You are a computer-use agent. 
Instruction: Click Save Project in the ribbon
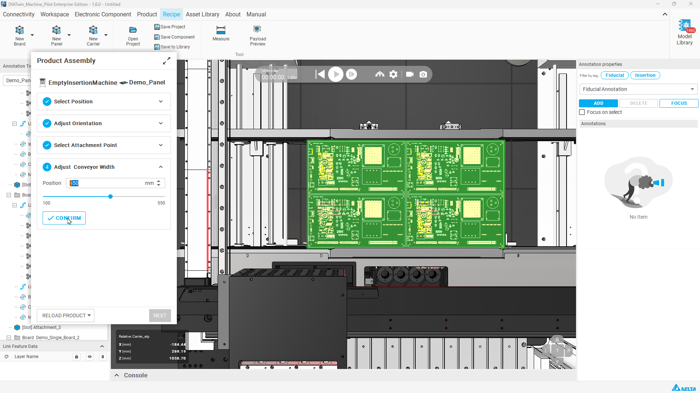170,27
